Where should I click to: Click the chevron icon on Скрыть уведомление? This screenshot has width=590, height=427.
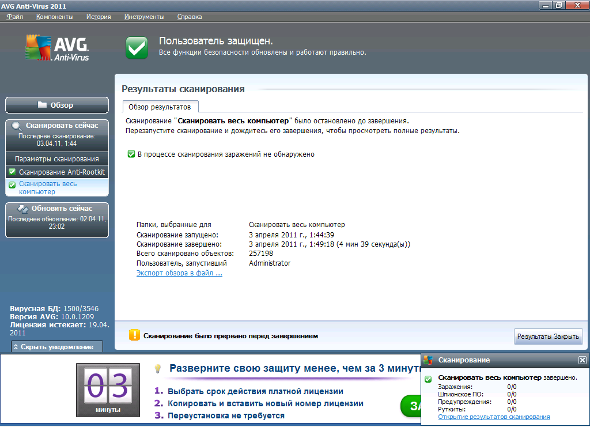click(x=16, y=347)
